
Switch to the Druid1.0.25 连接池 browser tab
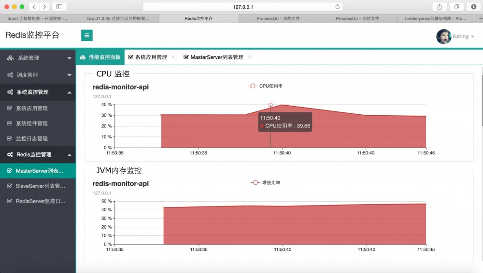coord(119,18)
